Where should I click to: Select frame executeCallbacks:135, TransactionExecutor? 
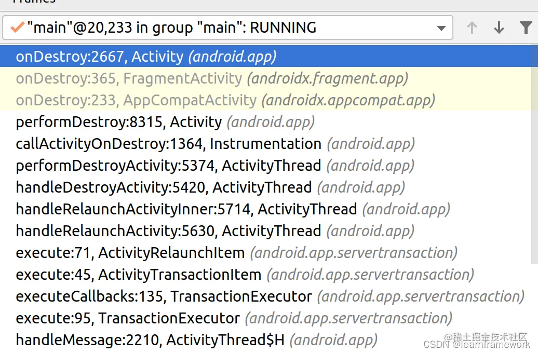click(265, 296)
